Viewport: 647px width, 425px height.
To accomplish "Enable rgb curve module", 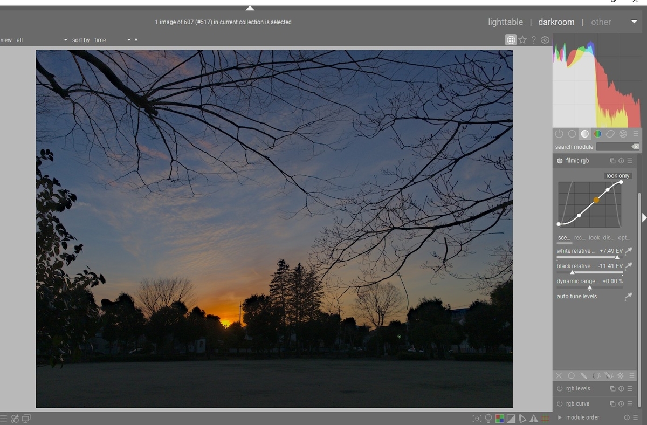I will (x=560, y=404).
